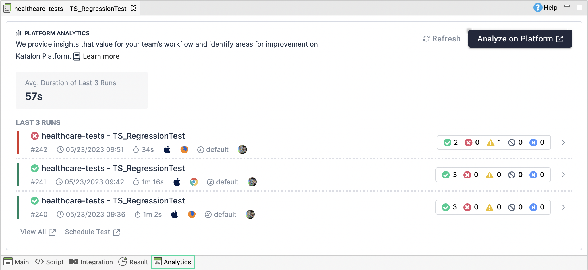Screen dimensions: 588x270
Task: Switch to the Result tab
Action: pyautogui.click(x=133, y=262)
